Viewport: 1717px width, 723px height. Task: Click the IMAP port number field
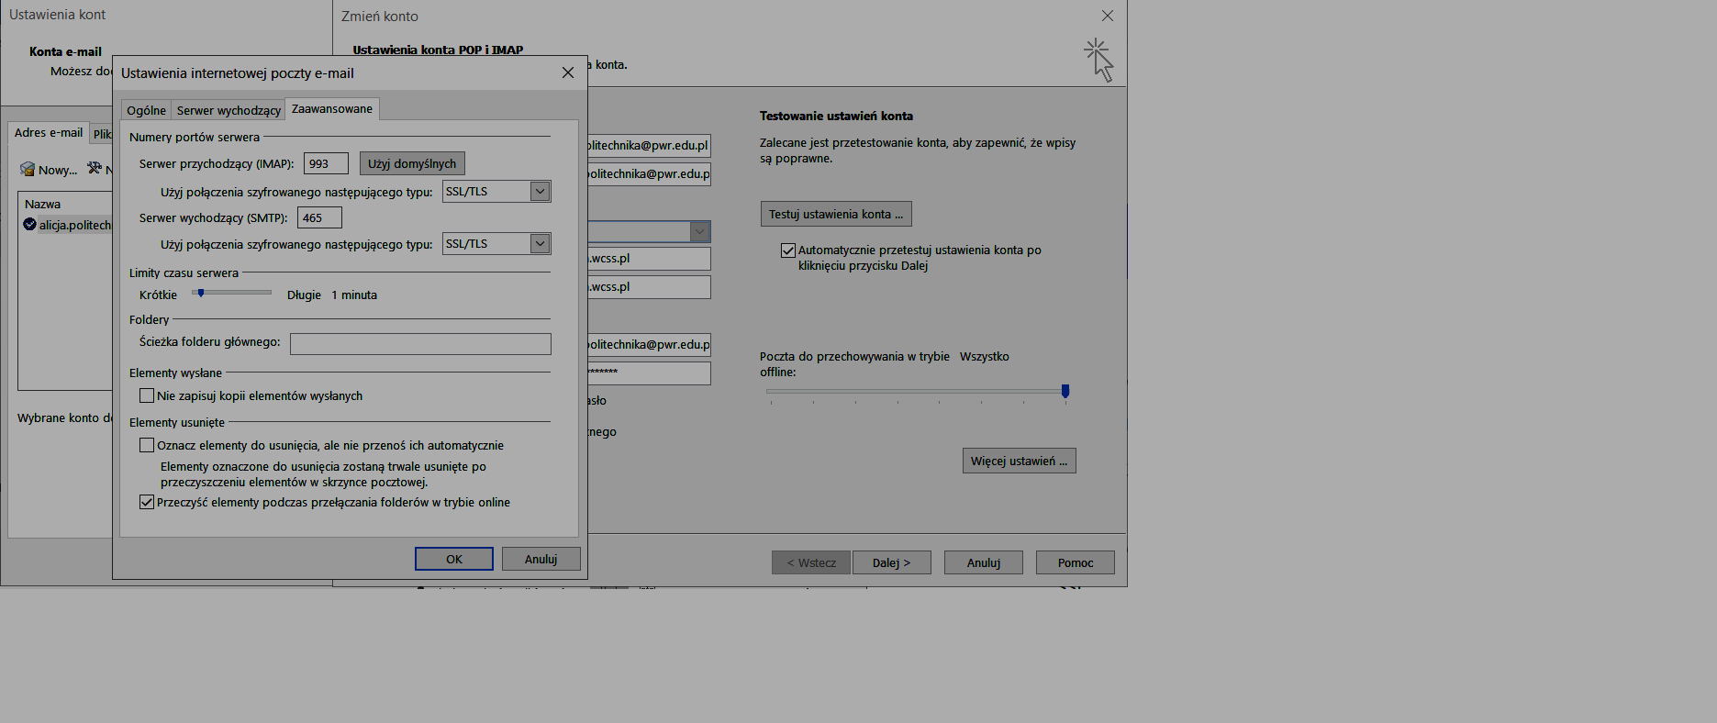click(x=326, y=164)
